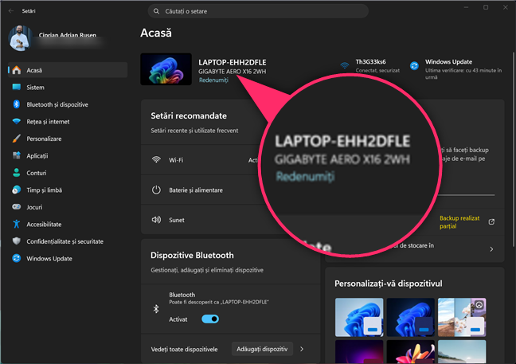The height and width of the screenshot is (364, 516).
Task: Open external link icon next to Backup realizat
Action: coord(491,221)
